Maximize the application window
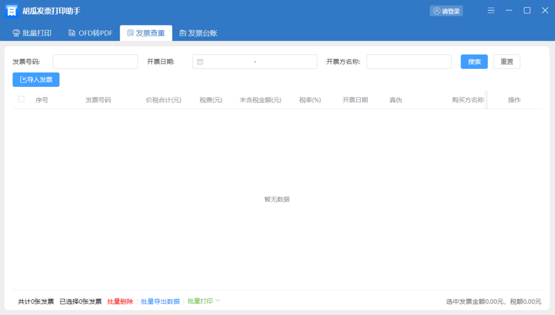 click(527, 11)
